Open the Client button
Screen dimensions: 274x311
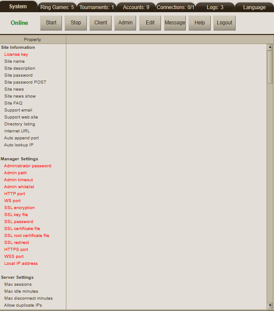[100, 23]
